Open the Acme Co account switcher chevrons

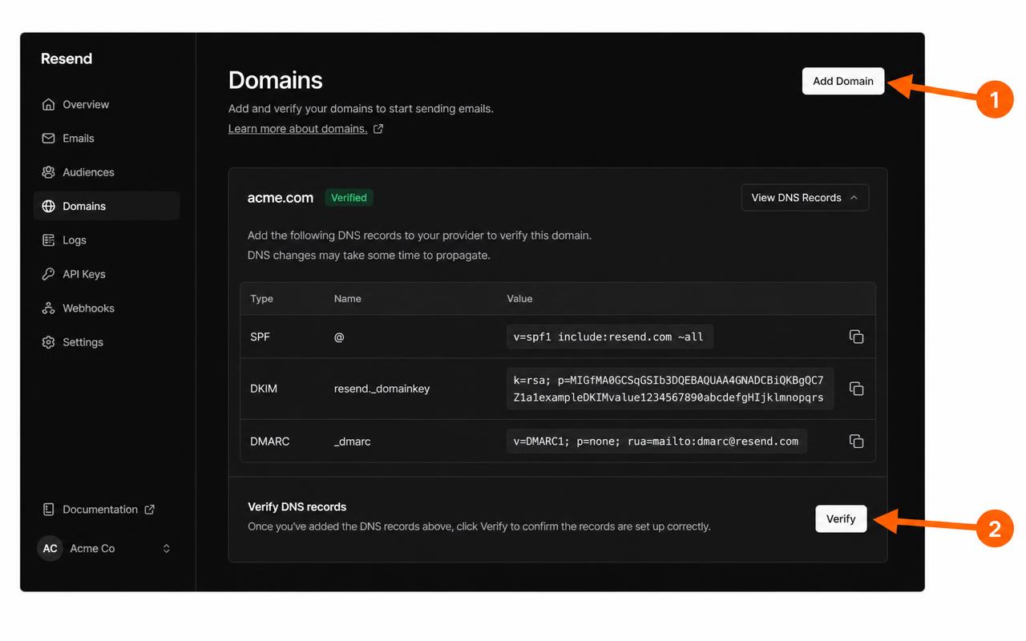(x=167, y=549)
